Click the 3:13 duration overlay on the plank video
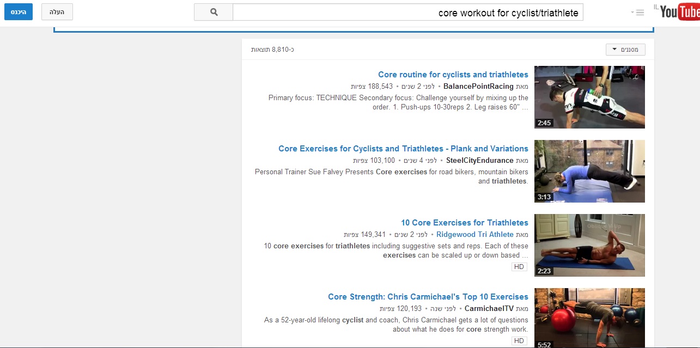700x348 pixels. [x=545, y=197]
